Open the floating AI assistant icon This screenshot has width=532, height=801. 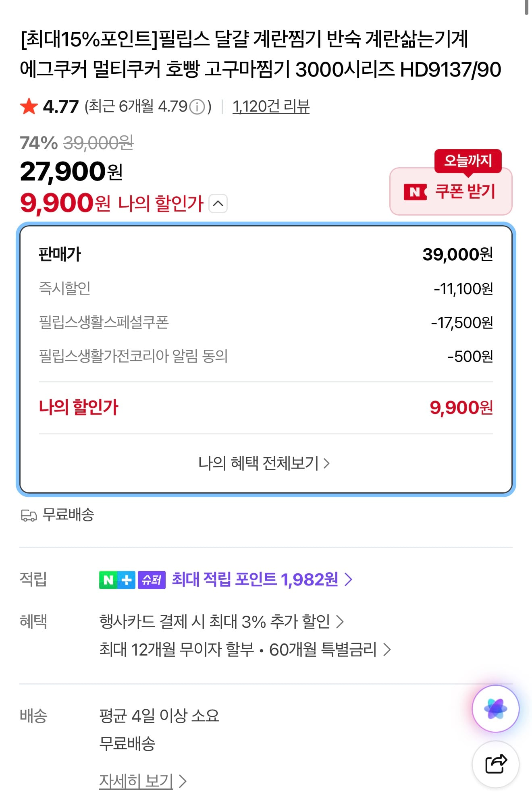coord(495,709)
